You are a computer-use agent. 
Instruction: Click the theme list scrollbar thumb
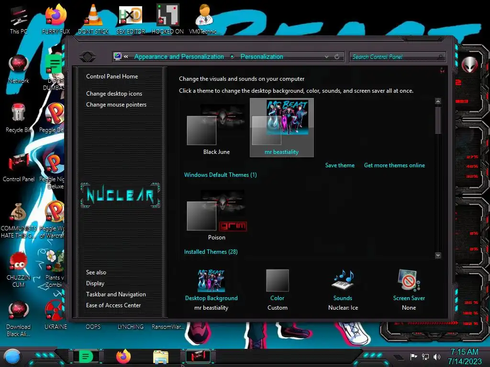coord(438,120)
